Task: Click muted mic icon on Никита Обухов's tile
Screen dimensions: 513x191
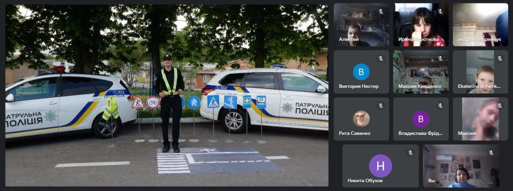Action: click(x=410, y=153)
